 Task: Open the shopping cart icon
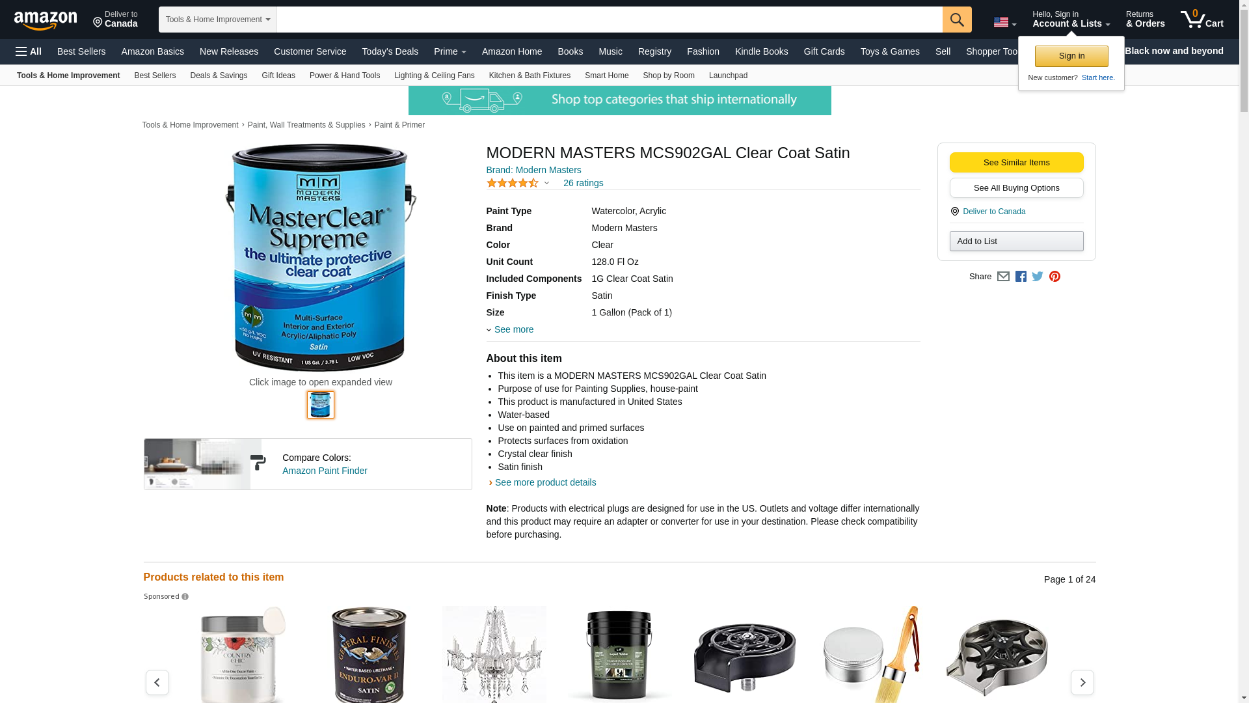[1202, 20]
